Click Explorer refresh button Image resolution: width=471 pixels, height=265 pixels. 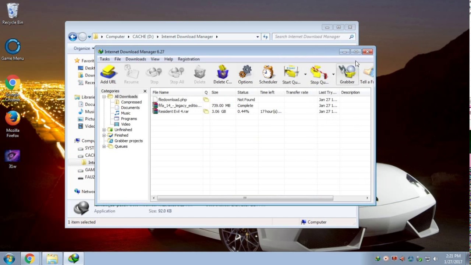[265, 36]
